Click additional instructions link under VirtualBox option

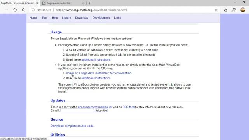(96, 78)
